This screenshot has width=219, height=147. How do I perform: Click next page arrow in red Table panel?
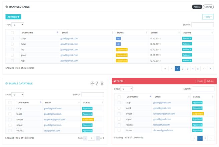point(211,138)
